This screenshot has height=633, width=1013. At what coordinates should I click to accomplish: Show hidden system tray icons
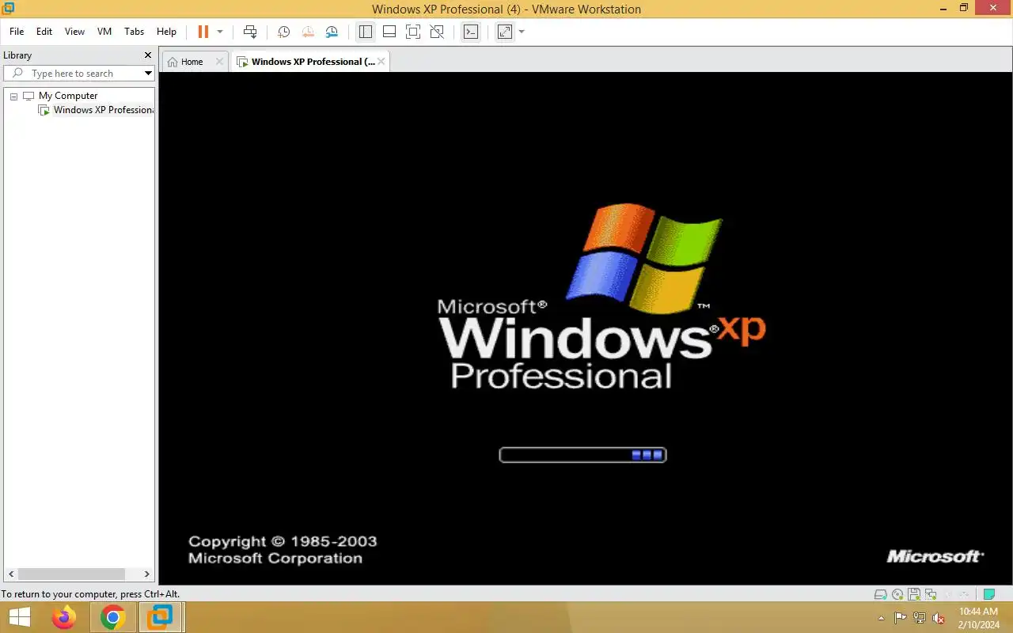coord(882,618)
